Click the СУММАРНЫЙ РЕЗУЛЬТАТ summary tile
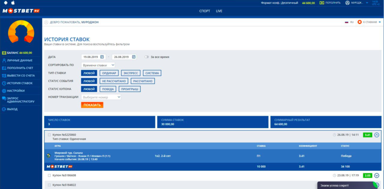 tap(326, 122)
